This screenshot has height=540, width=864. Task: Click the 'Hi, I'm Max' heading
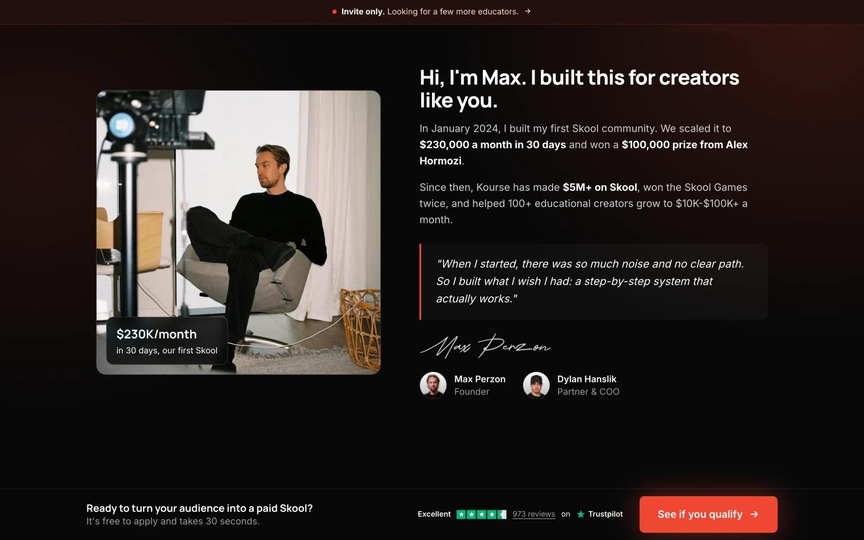click(579, 89)
